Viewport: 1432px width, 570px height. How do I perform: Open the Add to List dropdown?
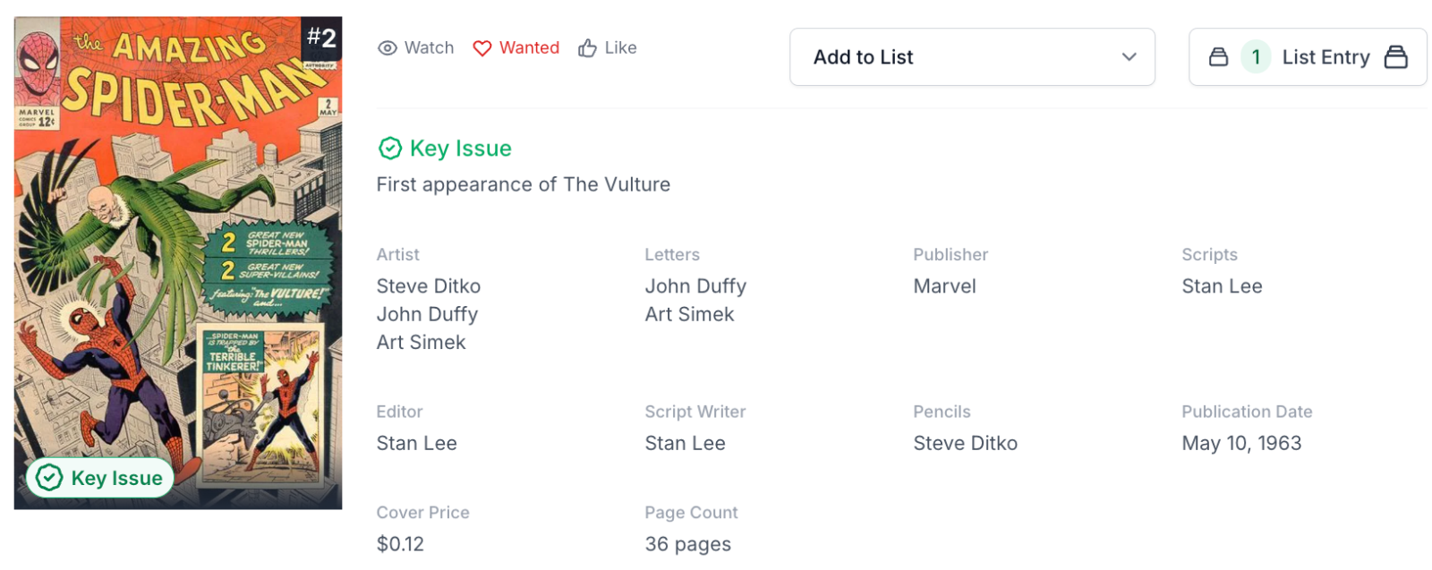click(x=971, y=57)
